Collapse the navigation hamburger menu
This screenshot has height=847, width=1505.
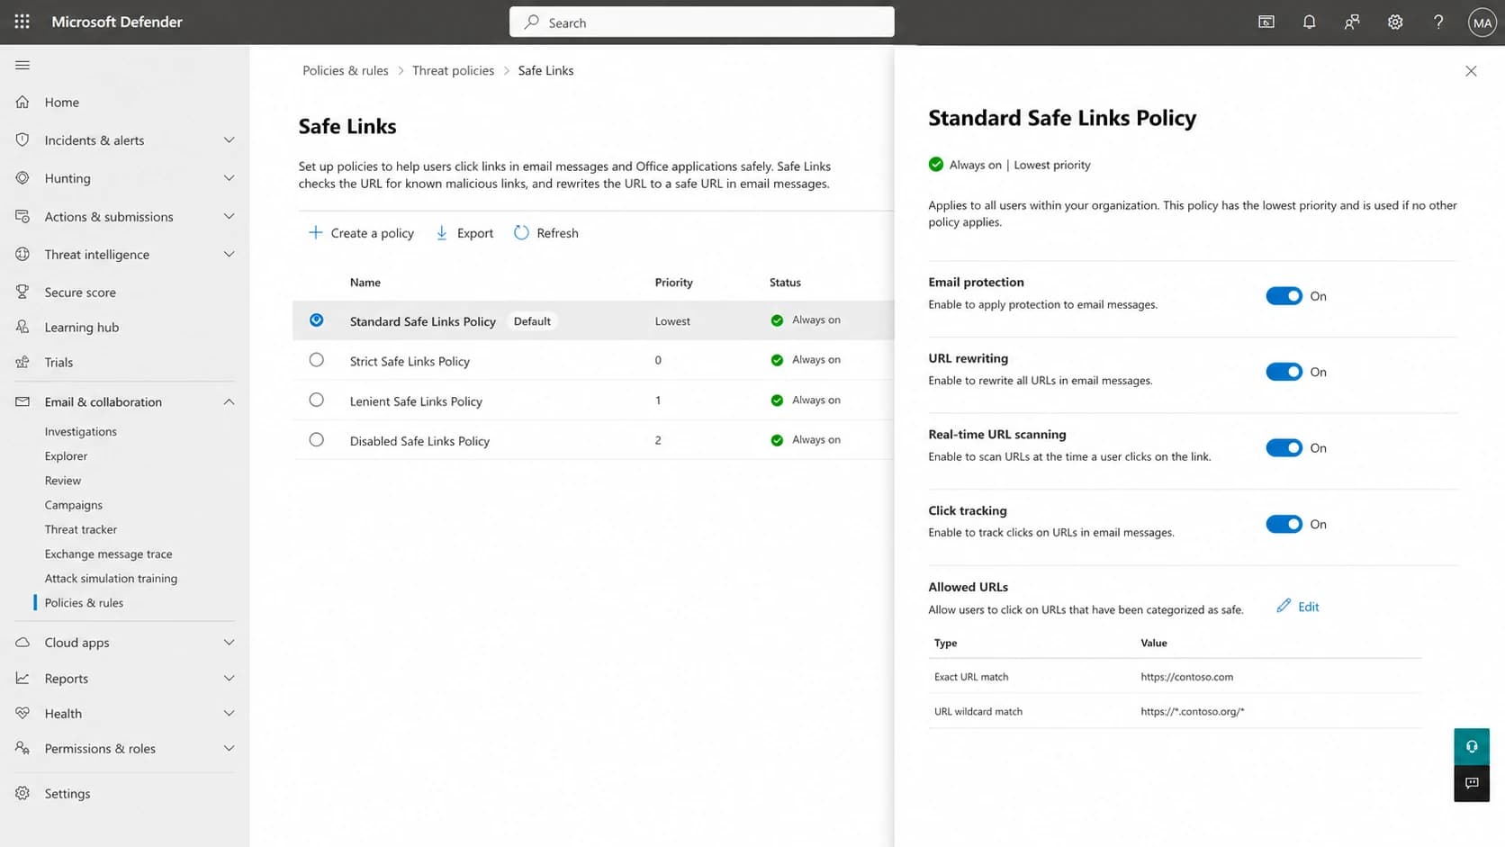click(x=23, y=65)
